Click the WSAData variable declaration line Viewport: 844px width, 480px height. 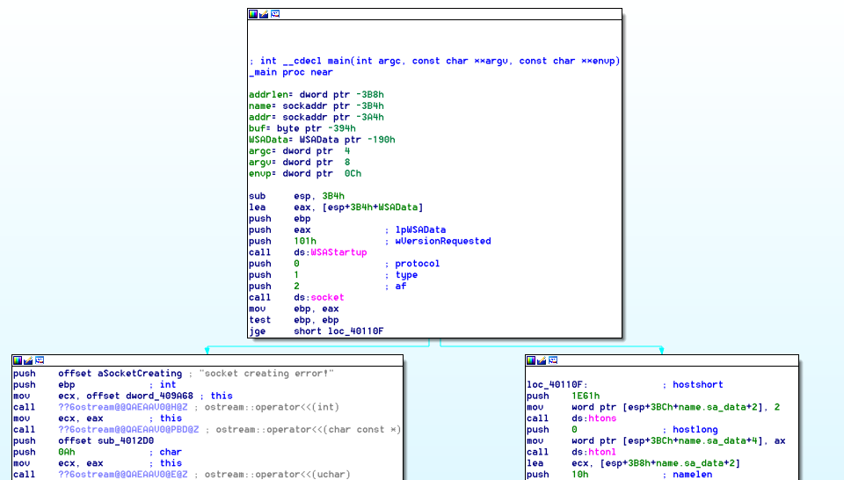(x=322, y=140)
